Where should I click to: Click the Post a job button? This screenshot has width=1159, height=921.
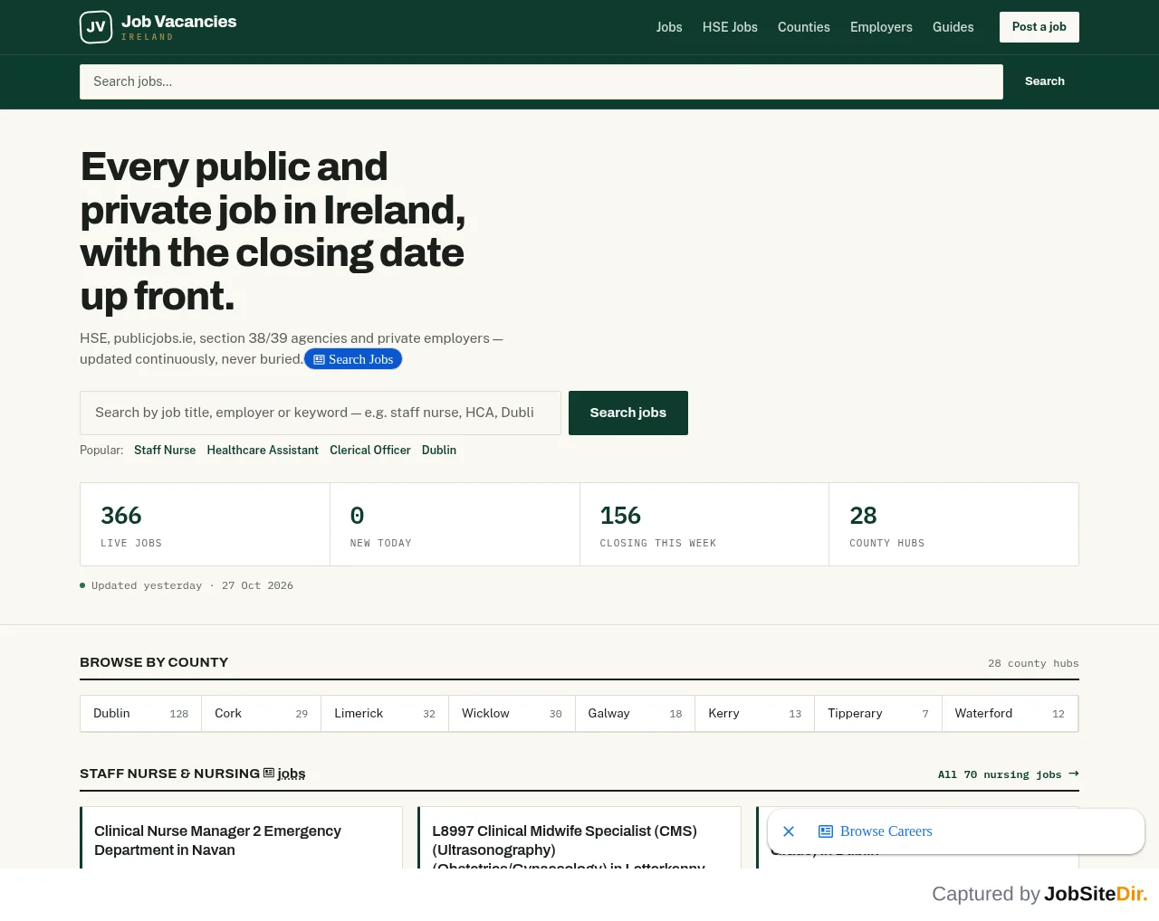point(1039,27)
